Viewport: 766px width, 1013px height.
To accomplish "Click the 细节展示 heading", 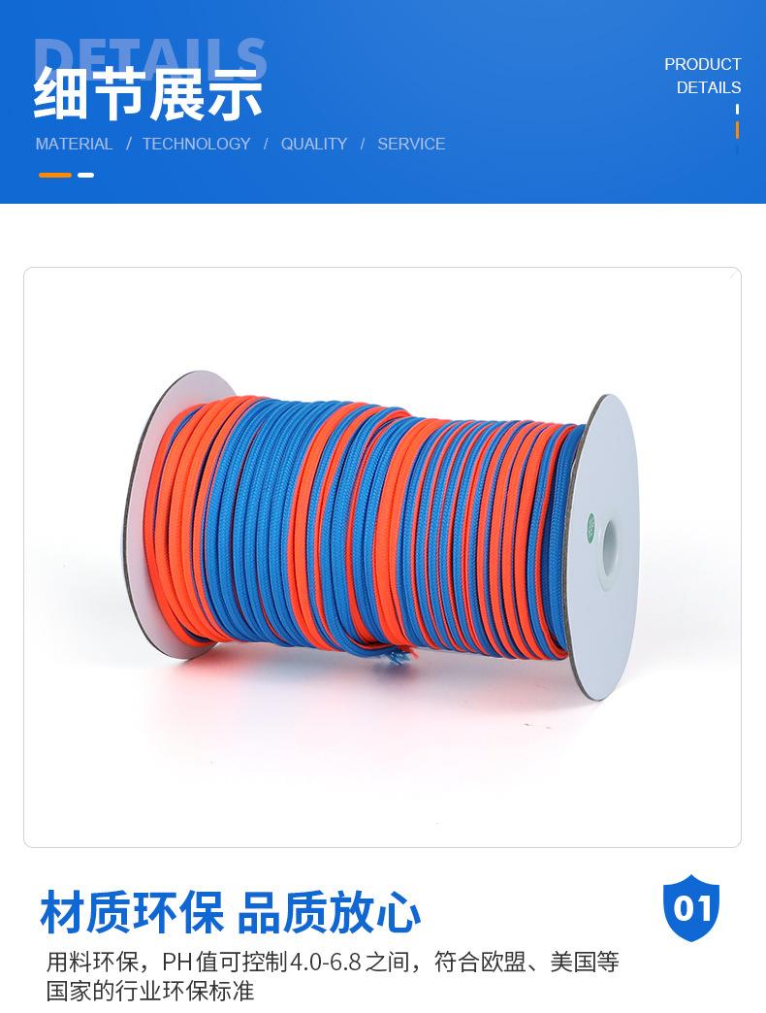I will (147, 95).
